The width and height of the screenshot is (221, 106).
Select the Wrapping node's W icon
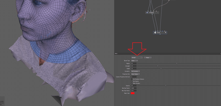[x=147, y=13]
